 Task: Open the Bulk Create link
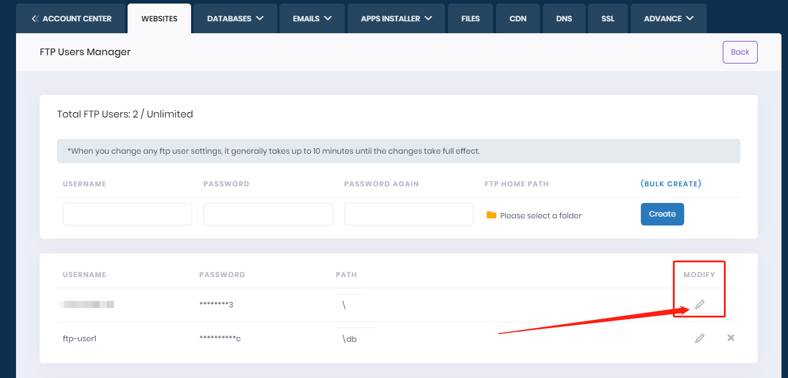pos(671,184)
